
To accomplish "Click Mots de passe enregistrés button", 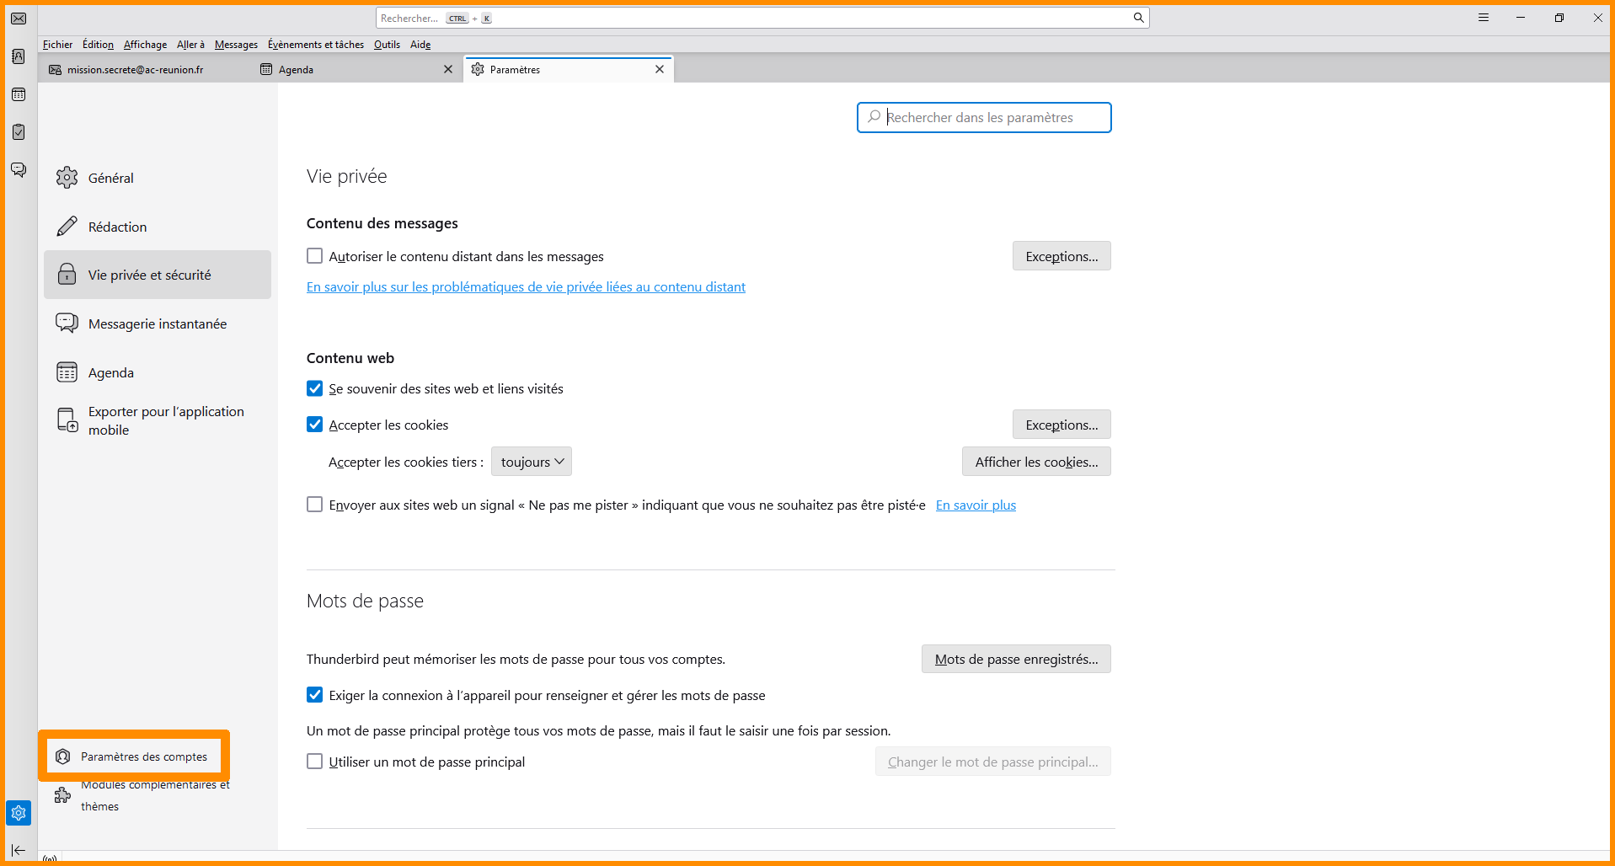I will pyautogui.click(x=1016, y=659).
